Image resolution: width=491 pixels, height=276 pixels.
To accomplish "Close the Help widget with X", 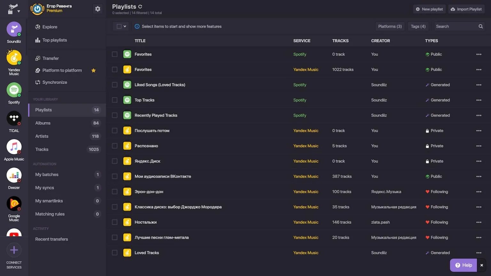I will coord(481,265).
